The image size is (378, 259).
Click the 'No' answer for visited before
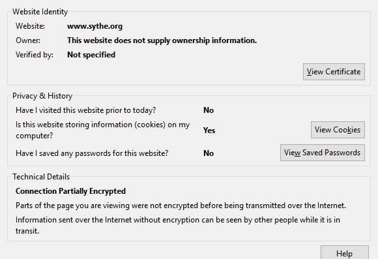pos(209,110)
